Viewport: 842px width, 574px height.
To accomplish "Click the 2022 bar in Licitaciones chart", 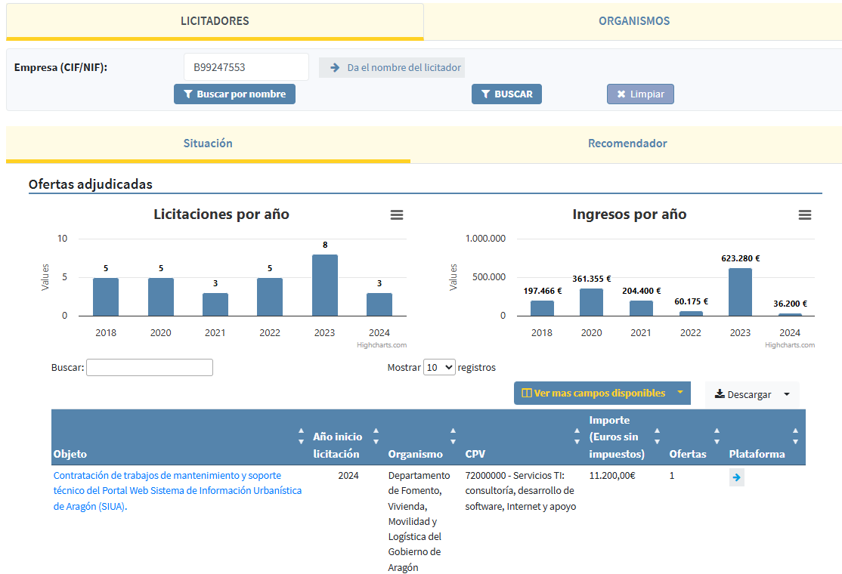I will pyautogui.click(x=270, y=297).
